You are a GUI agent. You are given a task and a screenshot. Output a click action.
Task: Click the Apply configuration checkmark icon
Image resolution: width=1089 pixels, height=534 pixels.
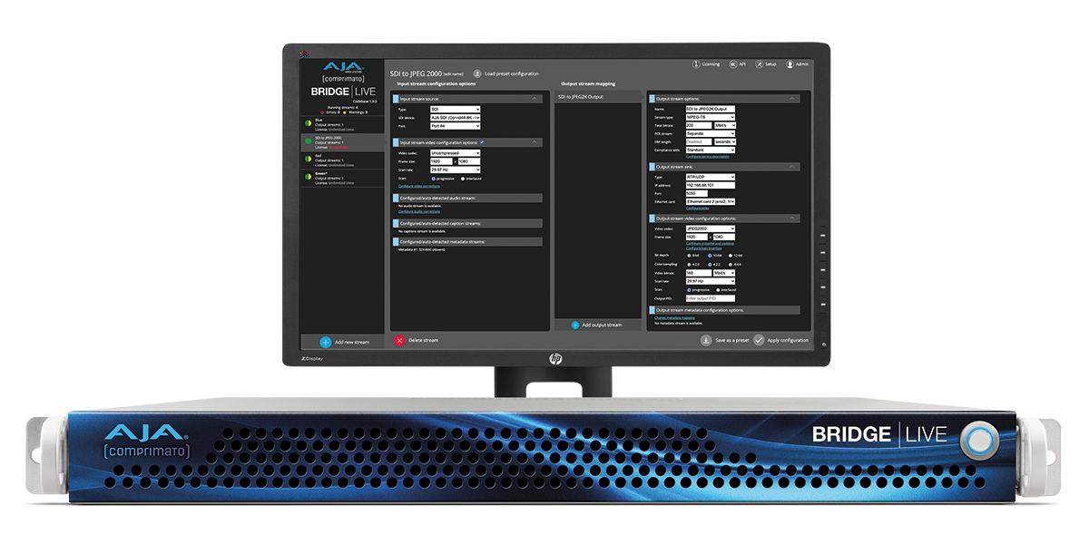click(759, 340)
